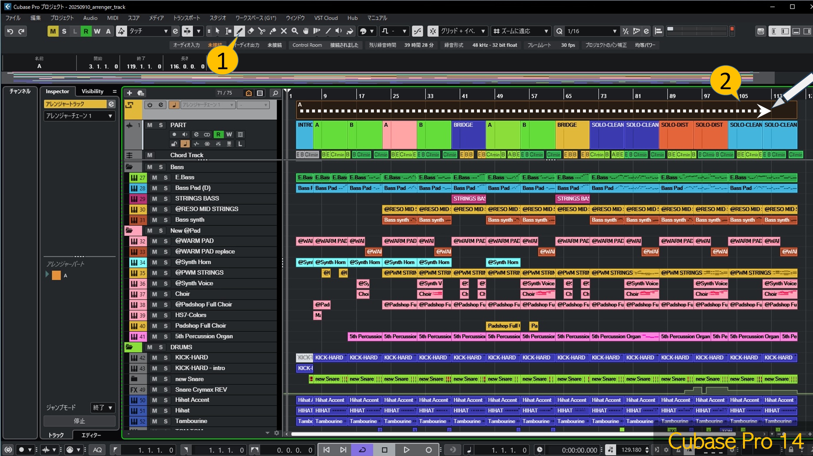The height and width of the screenshot is (456, 813).
Task: Switch to the エディター tab
Action: [91, 435]
